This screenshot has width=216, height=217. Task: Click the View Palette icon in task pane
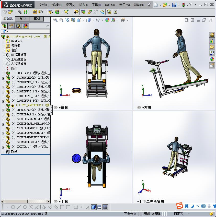pyautogui.click(x=212, y=53)
